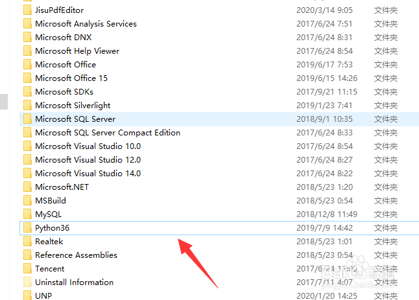Select Microsoft Visual Studio 12.0 name
419x300 pixels.
[88, 160]
